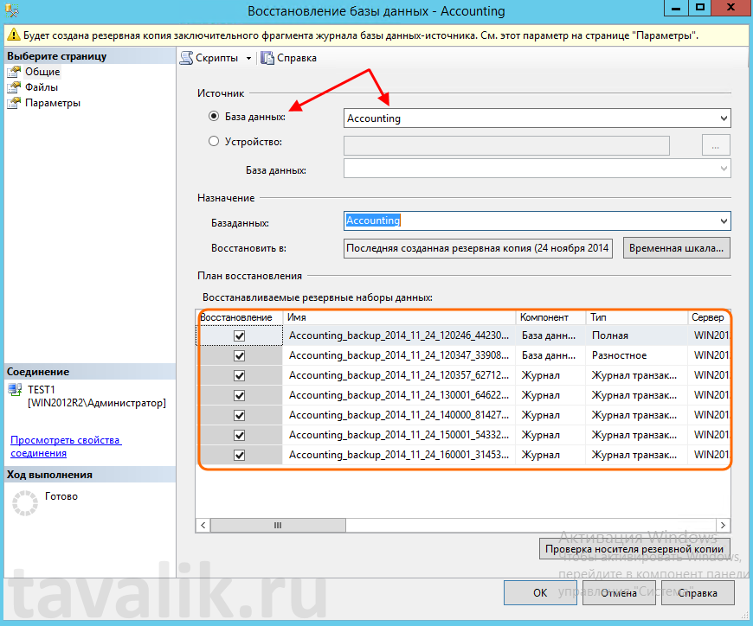Screen dimensions: 753x626
Task: Click the Параметры page icon
Action: (x=14, y=103)
